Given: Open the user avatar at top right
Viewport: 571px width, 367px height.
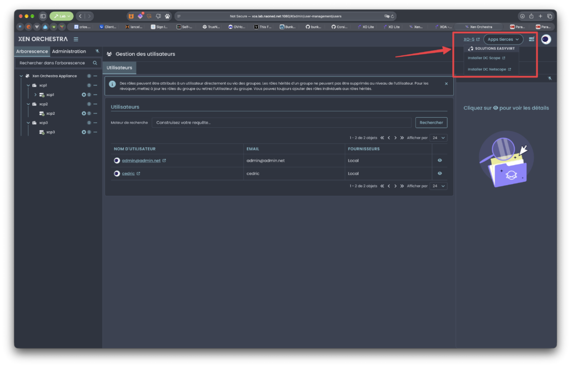Looking at the screenshot, I should (545, 39).
